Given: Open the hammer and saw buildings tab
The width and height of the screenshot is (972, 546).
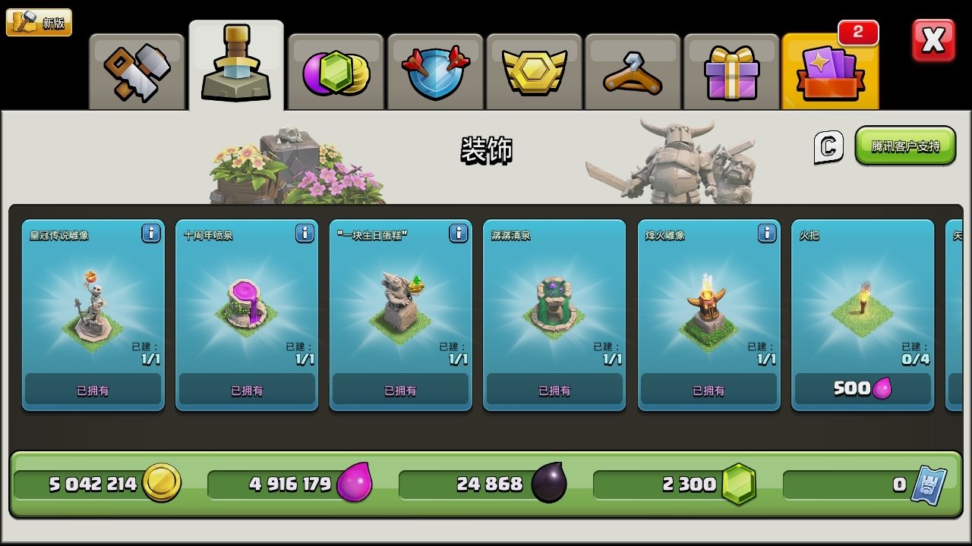Looking at the screenshot, I should coord(137,72).
